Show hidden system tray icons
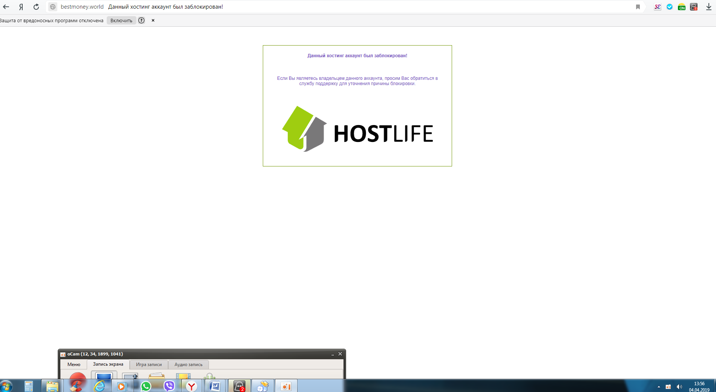The width and height of the screenshot is (716, 392). (x=659, y=387)
